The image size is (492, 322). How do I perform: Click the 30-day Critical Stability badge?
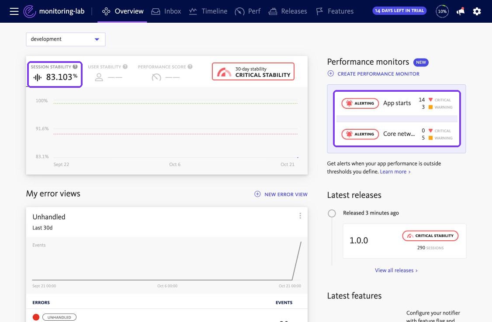click(x=253, y=72)
